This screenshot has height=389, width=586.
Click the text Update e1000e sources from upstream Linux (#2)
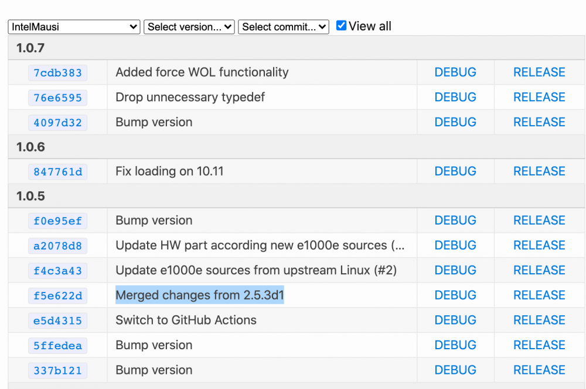click(256, 270)
